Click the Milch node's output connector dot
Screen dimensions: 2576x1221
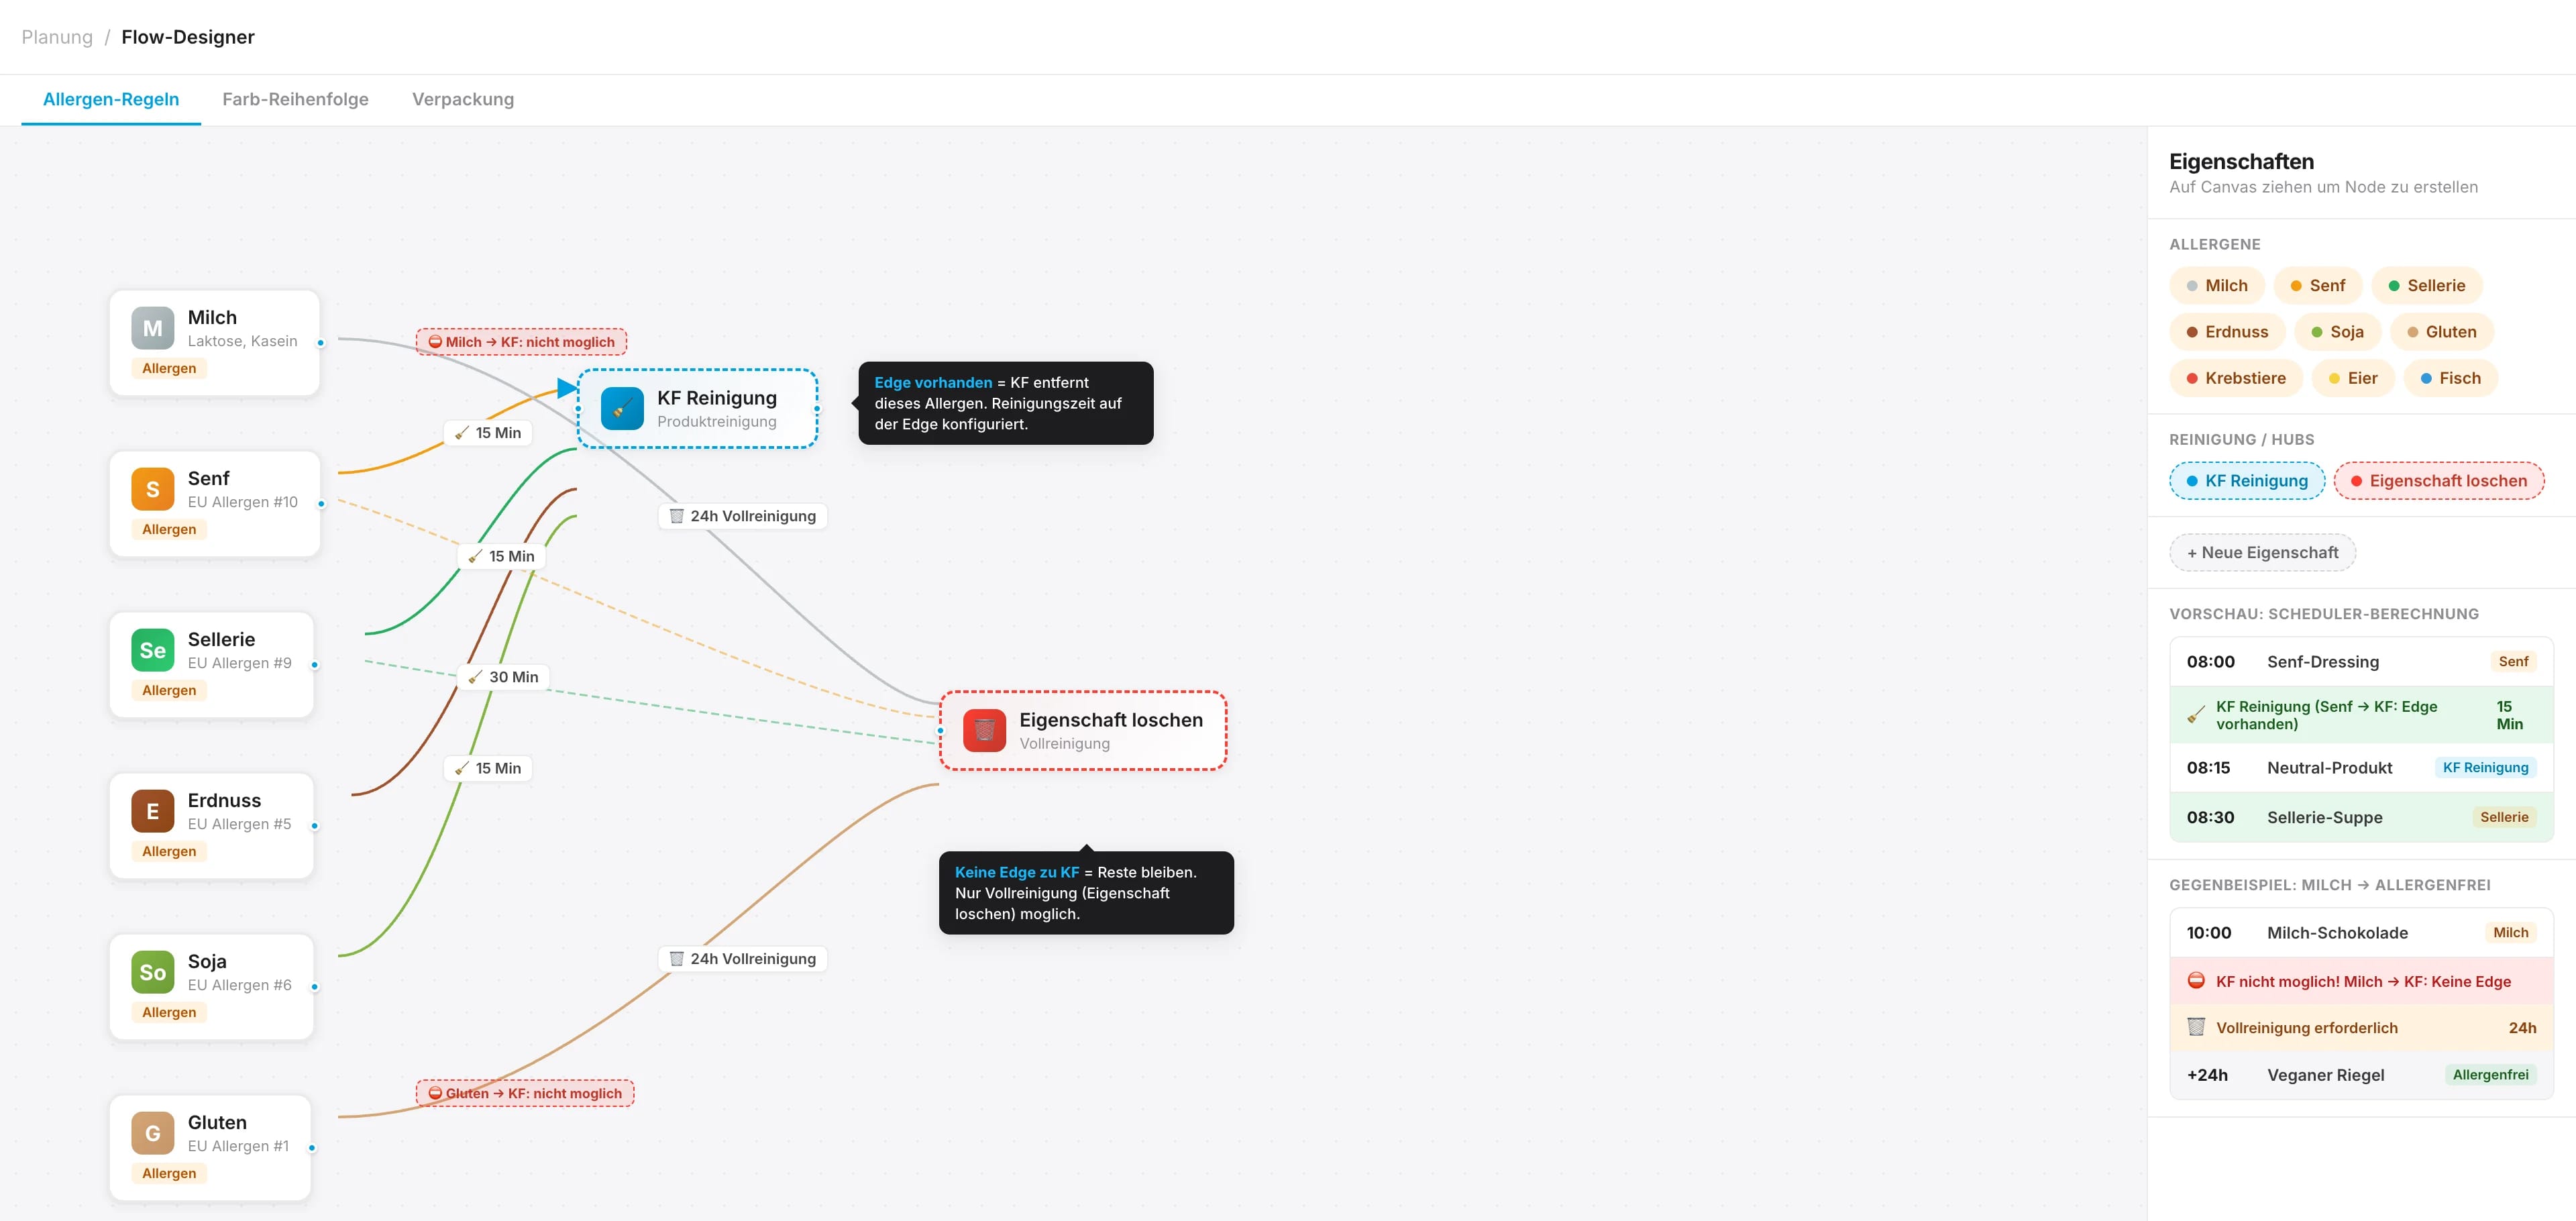coord(320,343)
